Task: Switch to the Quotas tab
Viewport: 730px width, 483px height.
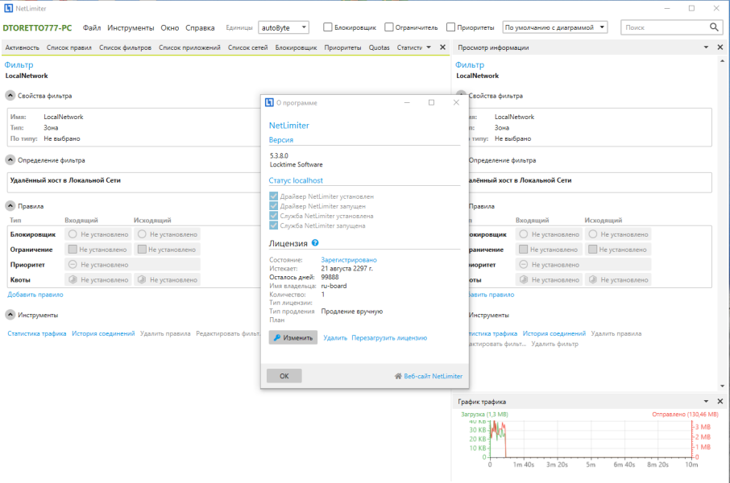Action: [x=379, y=47]
